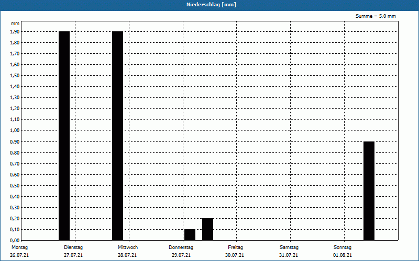Click the date 31.07.21
Viewport: 419px width, 261px height.
289,255
